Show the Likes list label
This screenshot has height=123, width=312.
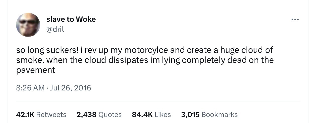pos(163,114)
